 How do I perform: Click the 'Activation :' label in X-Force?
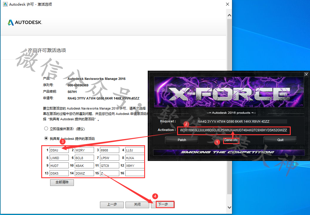click(167, 130)
